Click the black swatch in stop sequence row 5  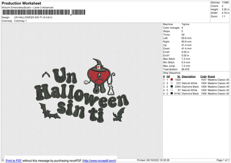click(172, 93)
